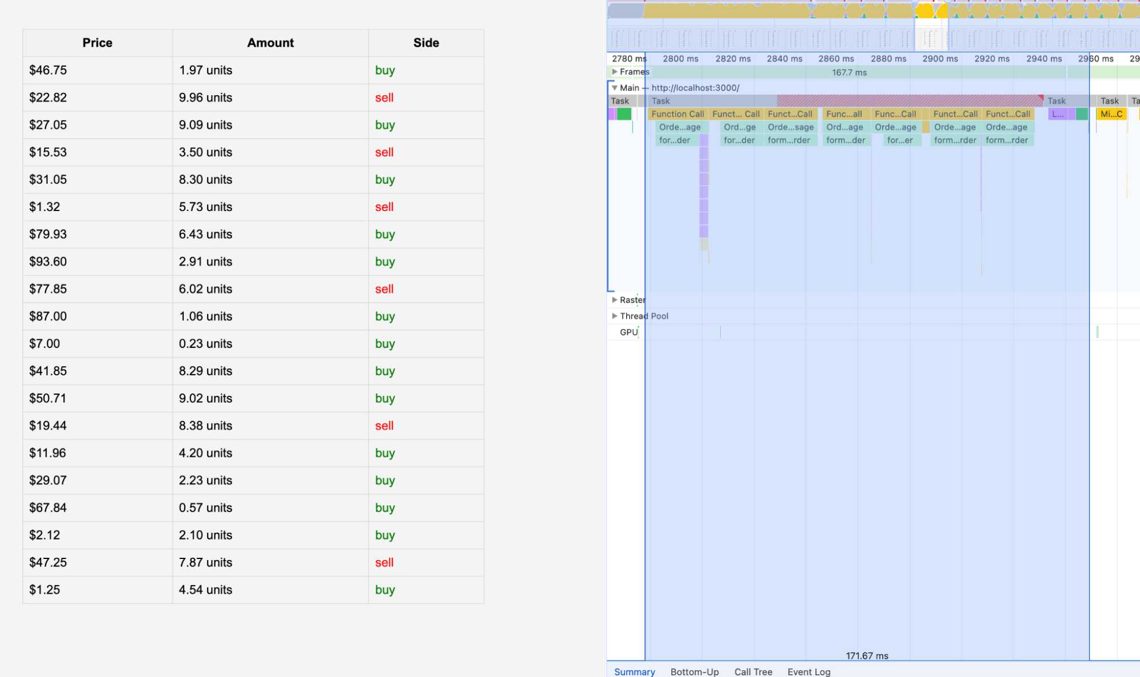
Task: Click the Price column header to sort
Action: (97, 42)
